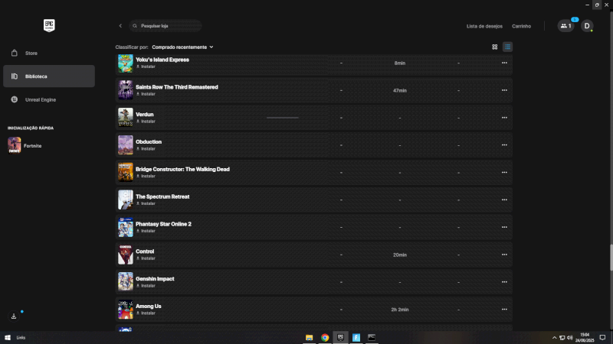Open Windows Start button
The height and width of the screenshot is (344, 613).
click(x=8, y=337)
